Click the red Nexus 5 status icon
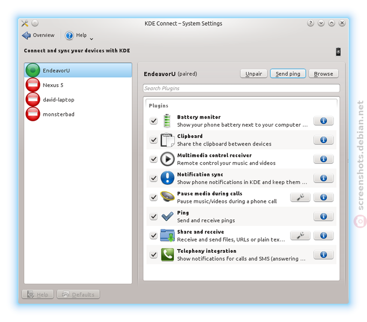This screenshot has width=367, height=322. 33,85
